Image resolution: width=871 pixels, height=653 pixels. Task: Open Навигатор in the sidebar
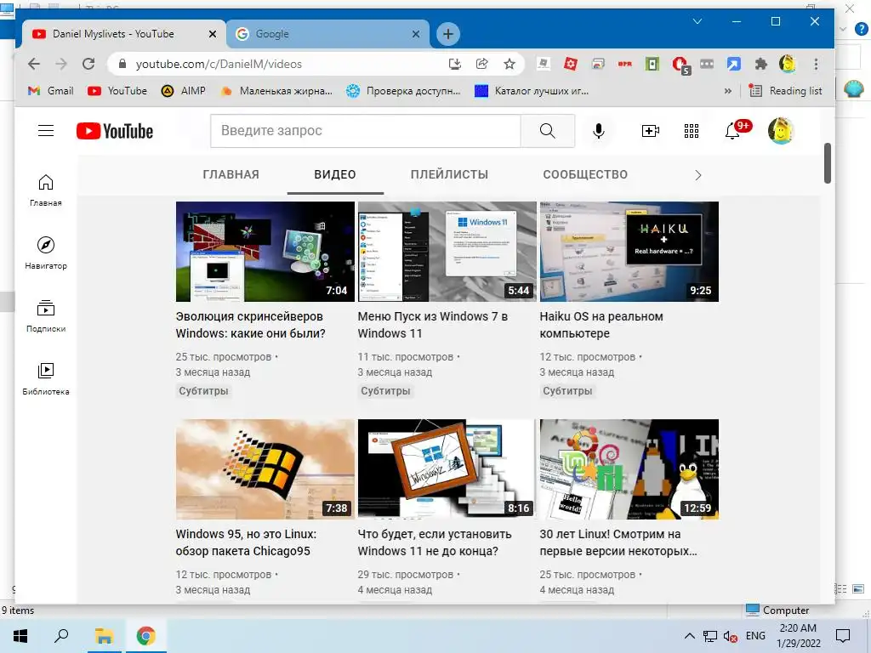click(46, 253)
